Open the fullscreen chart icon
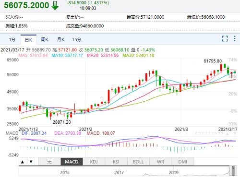The image size is (240, 178). click(225, 39)
